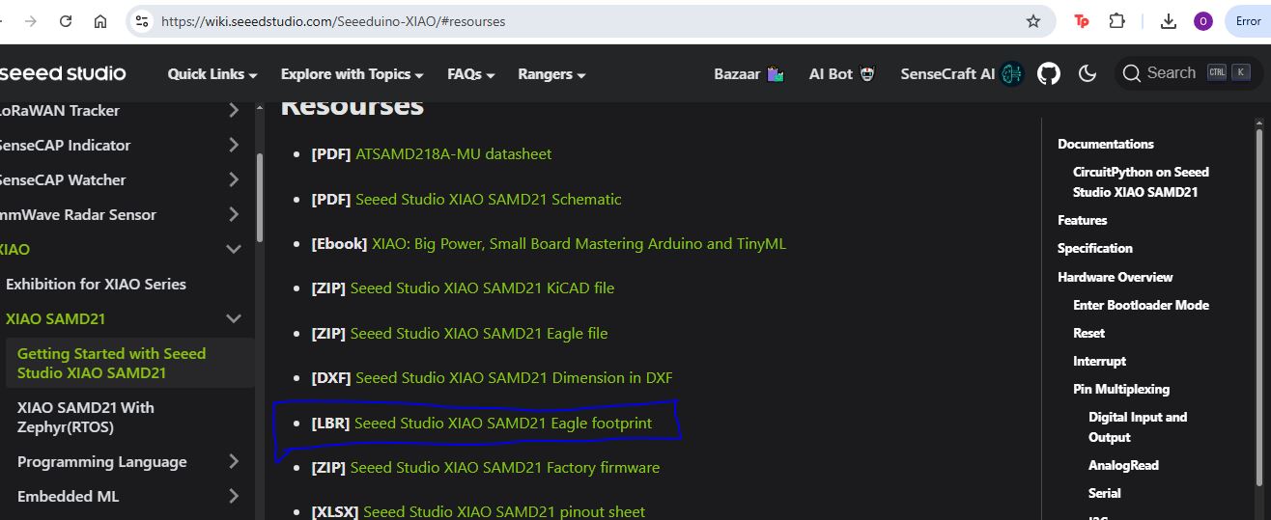Viewport: 1271px width, 520px height.
Task: Open the Explore with Topics dropdown
Action: click(353, 74)
